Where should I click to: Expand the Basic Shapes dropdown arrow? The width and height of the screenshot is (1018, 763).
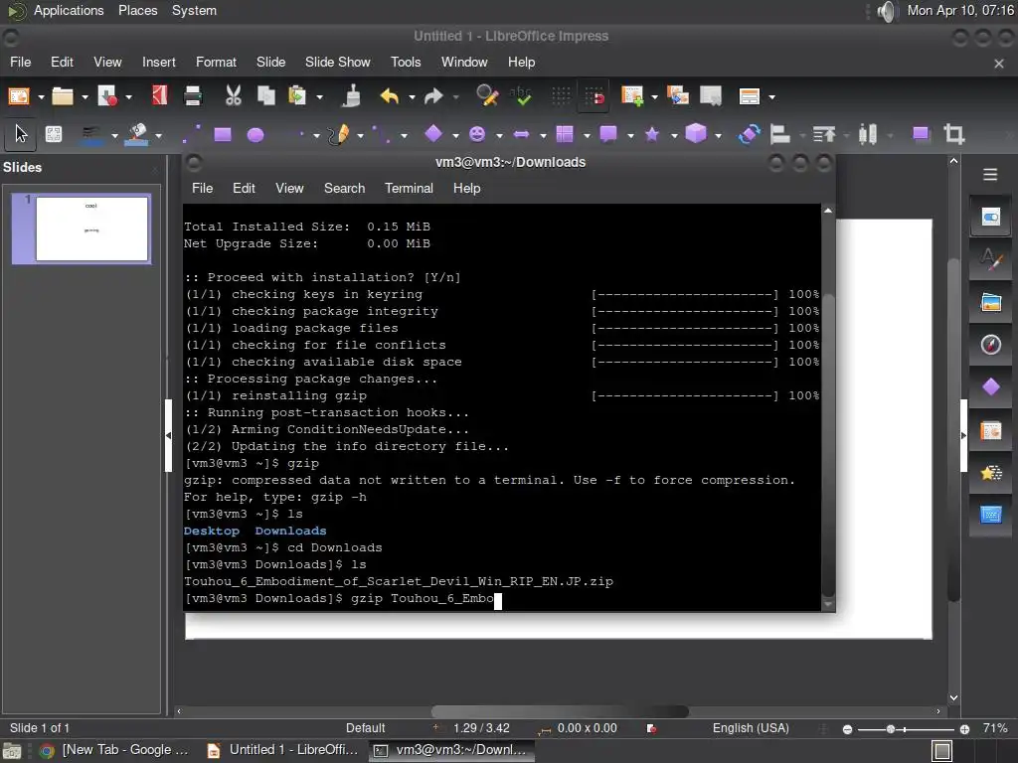(x=455, y=135)
